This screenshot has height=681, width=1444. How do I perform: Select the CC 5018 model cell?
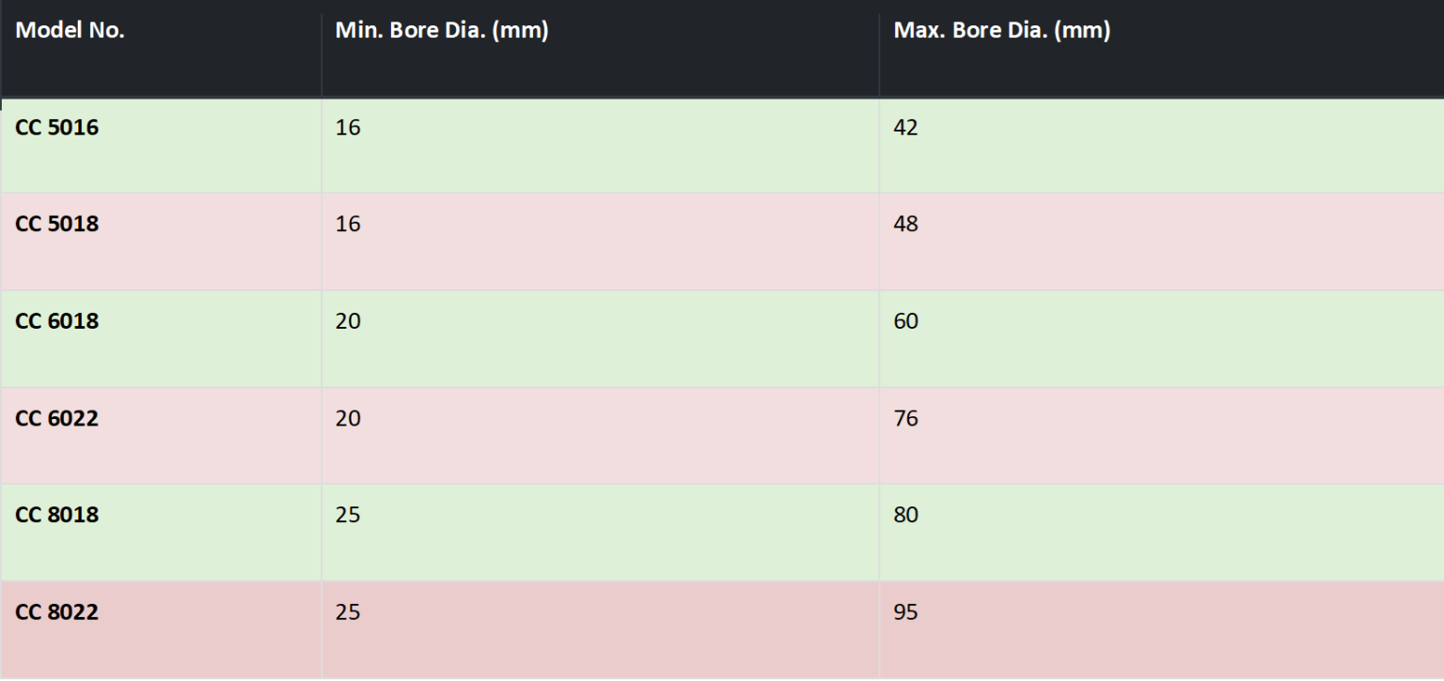57,224
